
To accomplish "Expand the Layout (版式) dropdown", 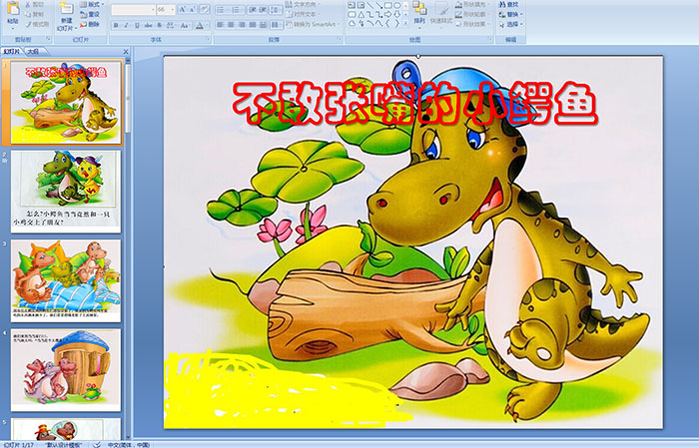I will click(x=92, y=4).
